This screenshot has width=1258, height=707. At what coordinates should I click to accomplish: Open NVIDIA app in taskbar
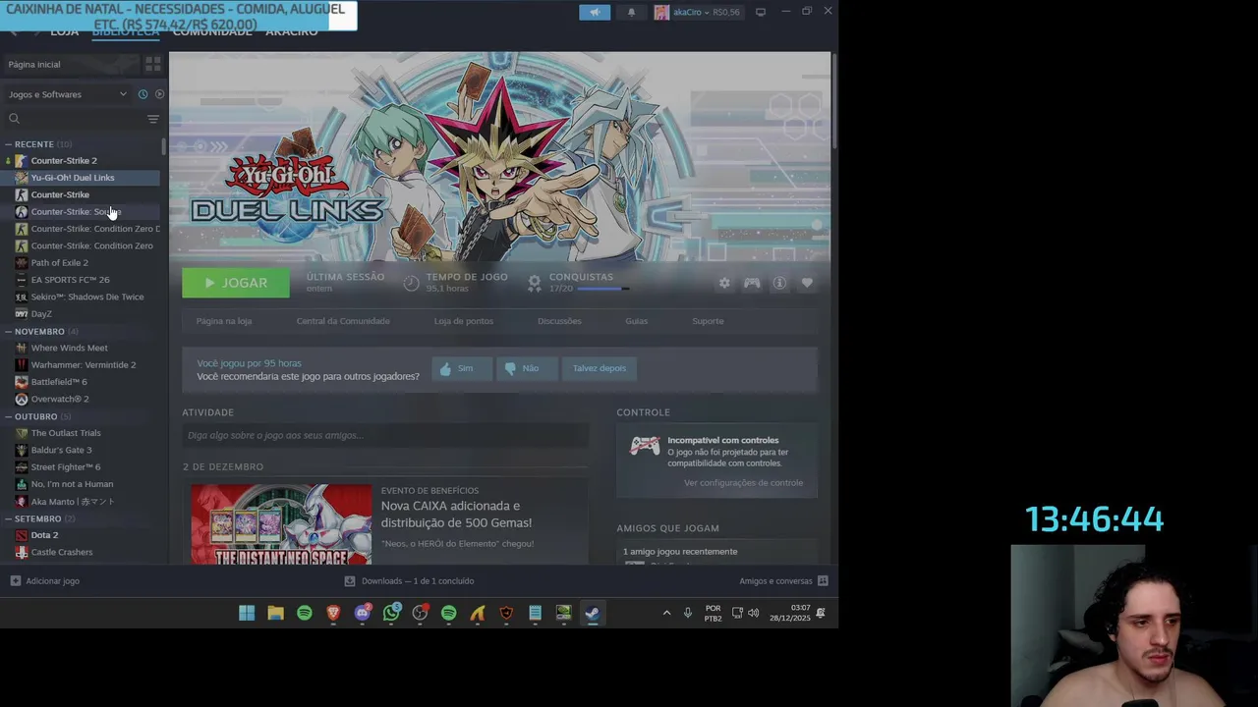[563, 613]
